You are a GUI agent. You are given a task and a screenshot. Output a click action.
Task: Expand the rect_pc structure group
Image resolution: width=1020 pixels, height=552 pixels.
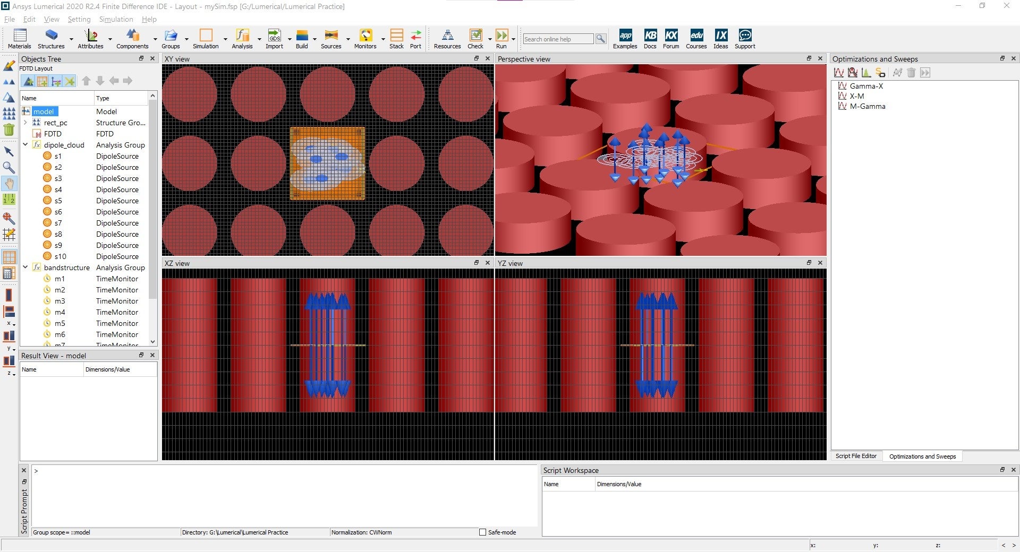point(25,123)
